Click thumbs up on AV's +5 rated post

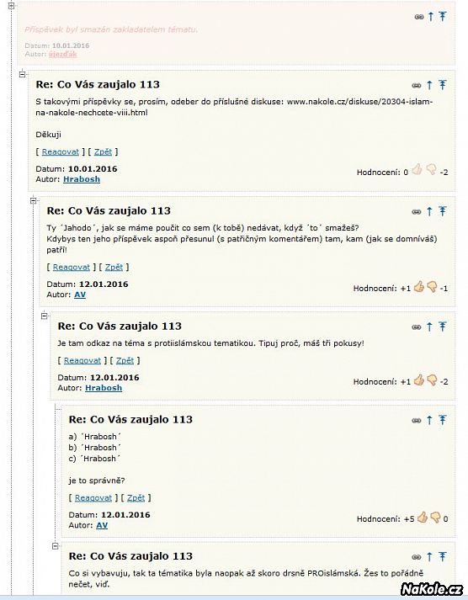tap(423, 518)
